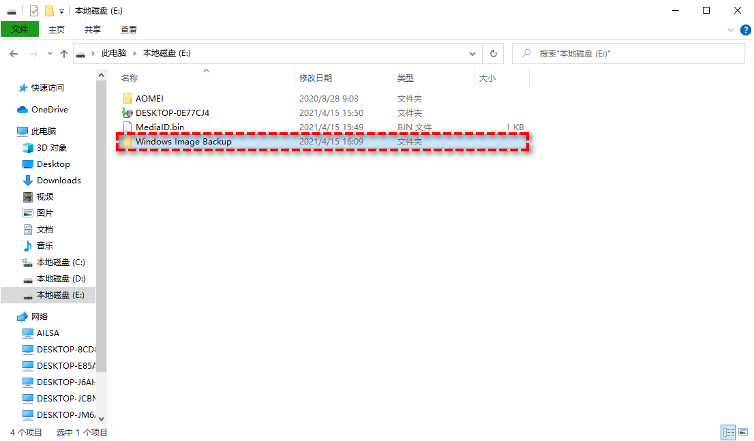
Task: Select 本地磁盘 (C:) in navigation pane
Action: [61, 262]
